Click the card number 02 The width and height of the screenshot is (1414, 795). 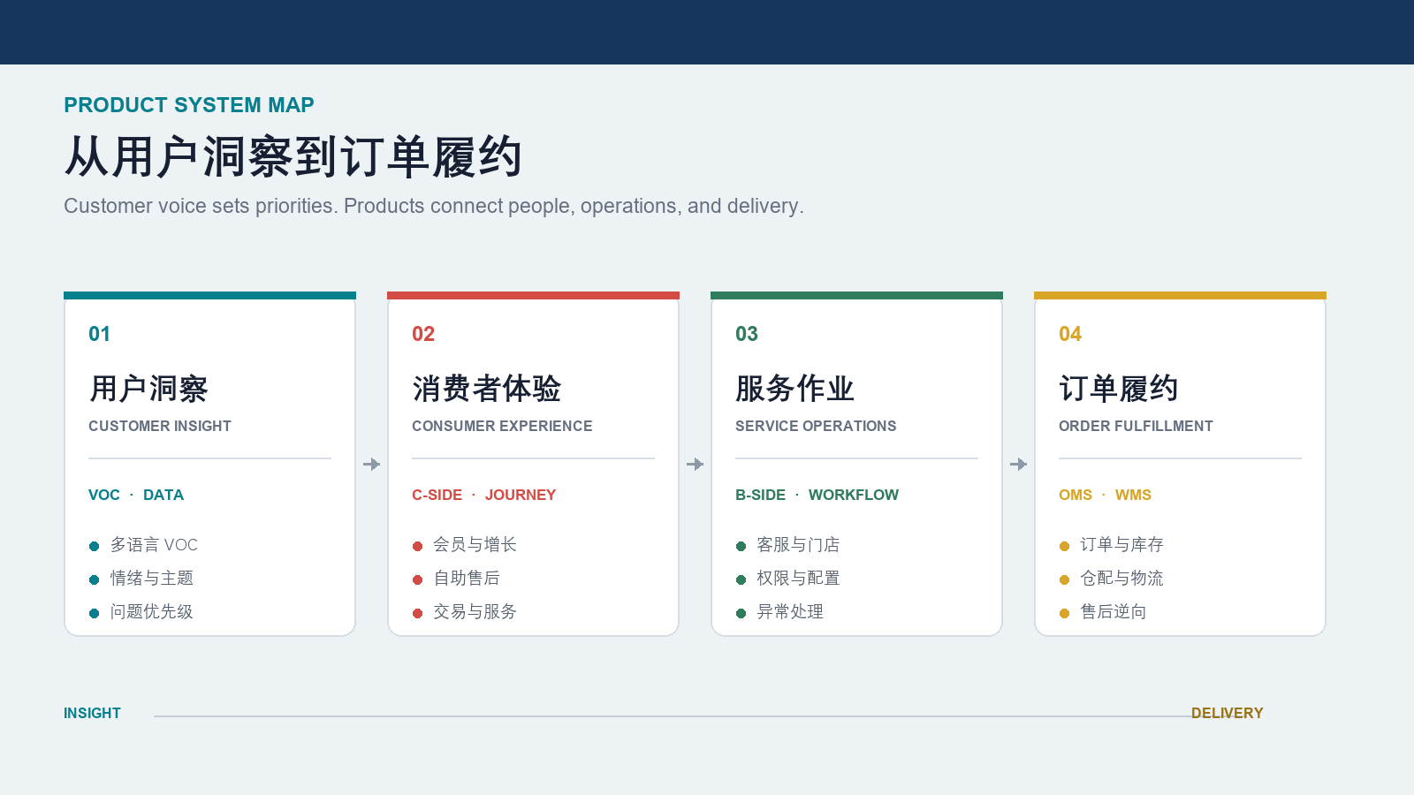tap(423, 334)
